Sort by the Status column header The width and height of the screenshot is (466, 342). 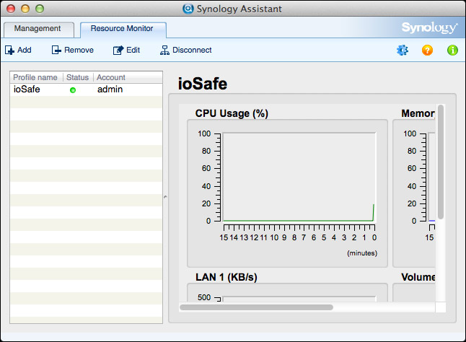click(x=78, y=77)
